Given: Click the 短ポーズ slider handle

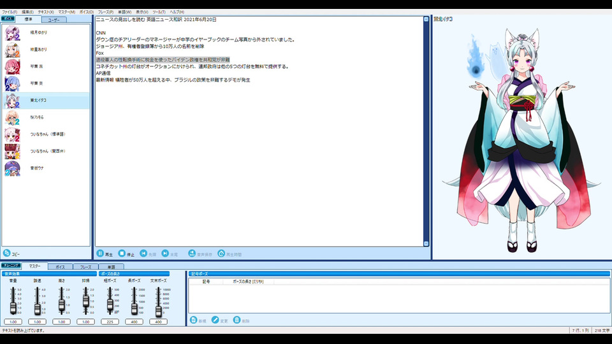Looking at the screenshot, I should pos(110,305).
